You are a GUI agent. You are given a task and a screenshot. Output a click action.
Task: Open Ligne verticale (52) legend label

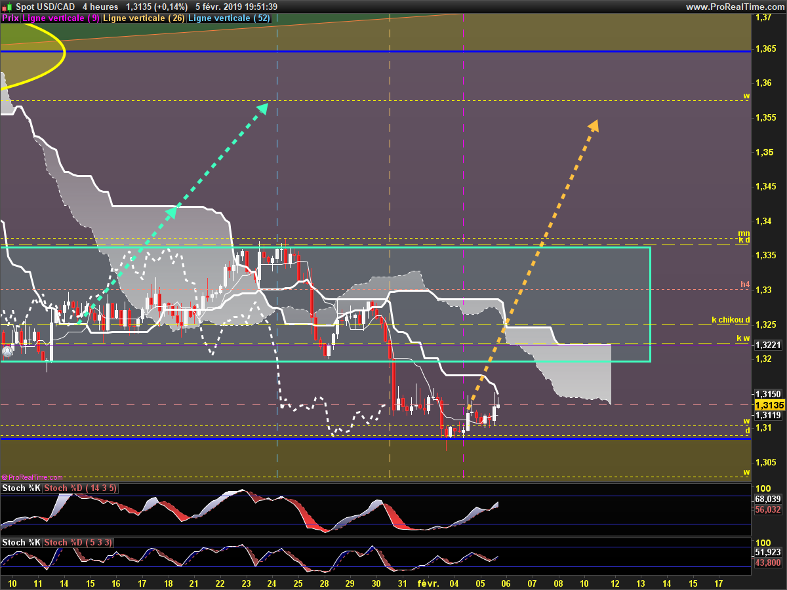(229, 18)
